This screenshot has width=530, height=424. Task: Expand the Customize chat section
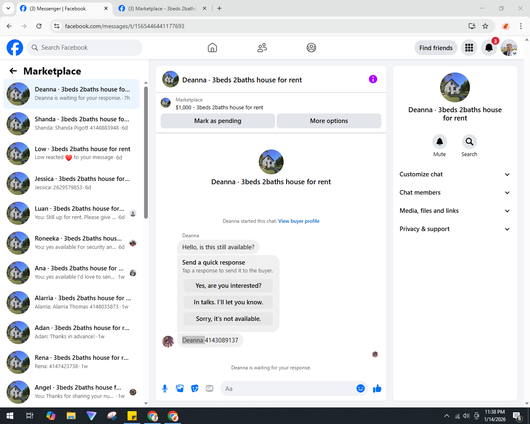pos(455,174)
